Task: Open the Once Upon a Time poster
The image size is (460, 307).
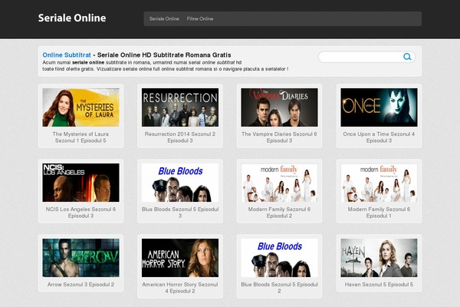Action: tap(379, 107)
